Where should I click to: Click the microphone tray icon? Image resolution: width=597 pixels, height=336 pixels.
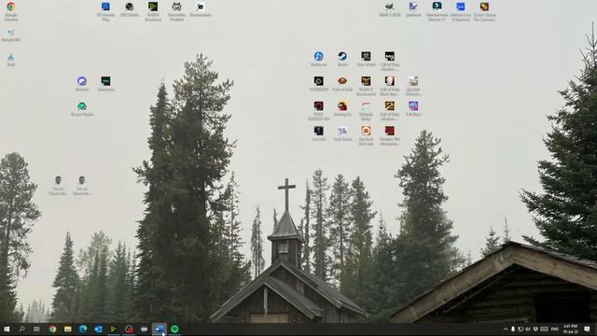(x=513, y=329)
